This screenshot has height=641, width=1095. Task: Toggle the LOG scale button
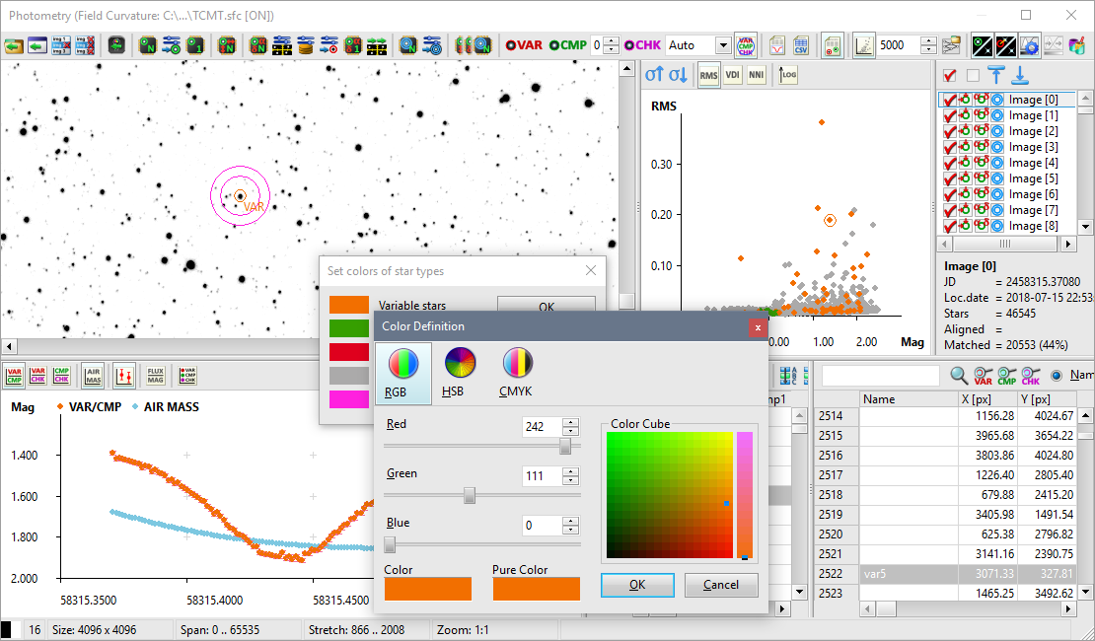tap(788, 75)
